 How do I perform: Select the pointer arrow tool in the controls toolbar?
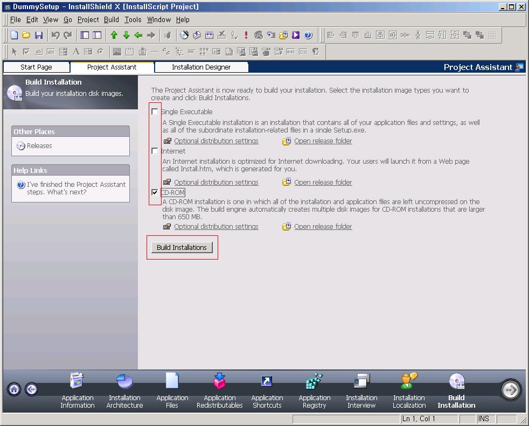[14, 52]
